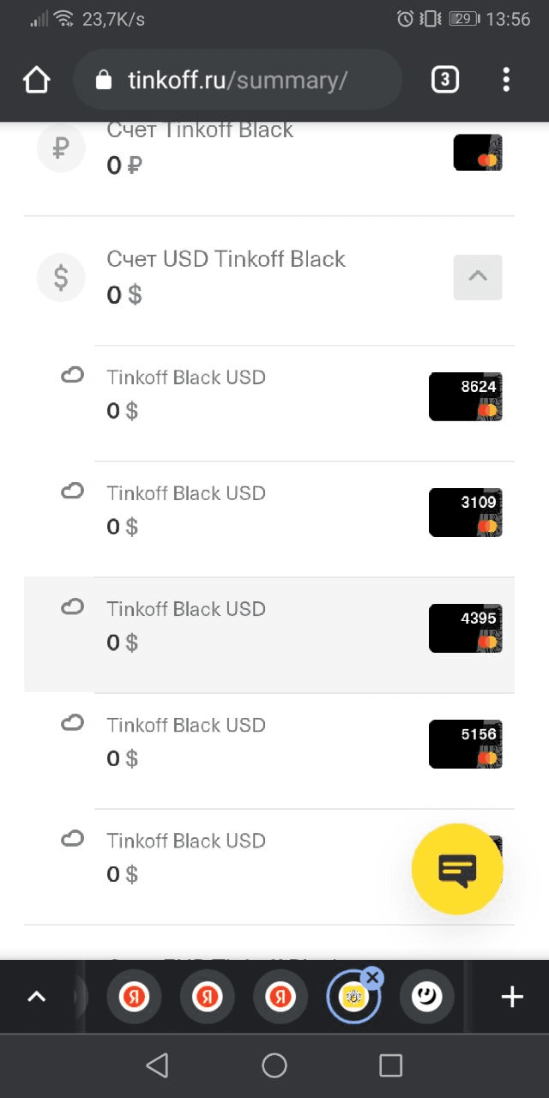Viewport: 549px width, 1098px height.
Task: Tap the dollar sign account icon
Action: pyautogui.click(x=60, y=277)
